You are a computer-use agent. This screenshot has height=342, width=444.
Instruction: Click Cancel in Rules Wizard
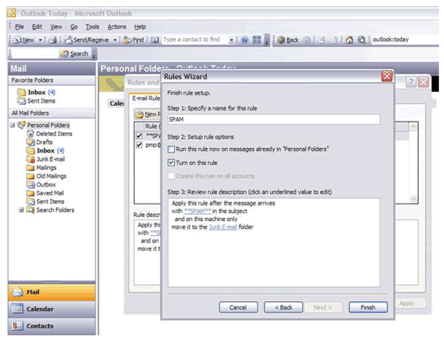click(x=238, y=307)
